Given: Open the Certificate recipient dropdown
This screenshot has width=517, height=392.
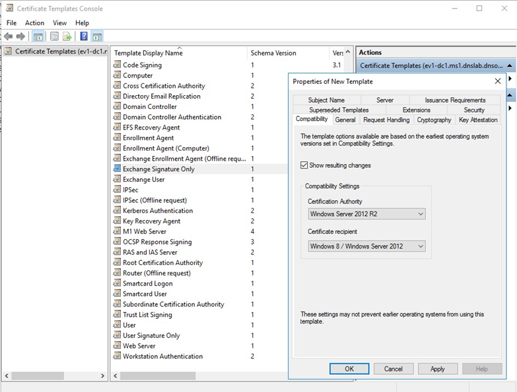Looking at the screenshot, I should tap(366, 246).
